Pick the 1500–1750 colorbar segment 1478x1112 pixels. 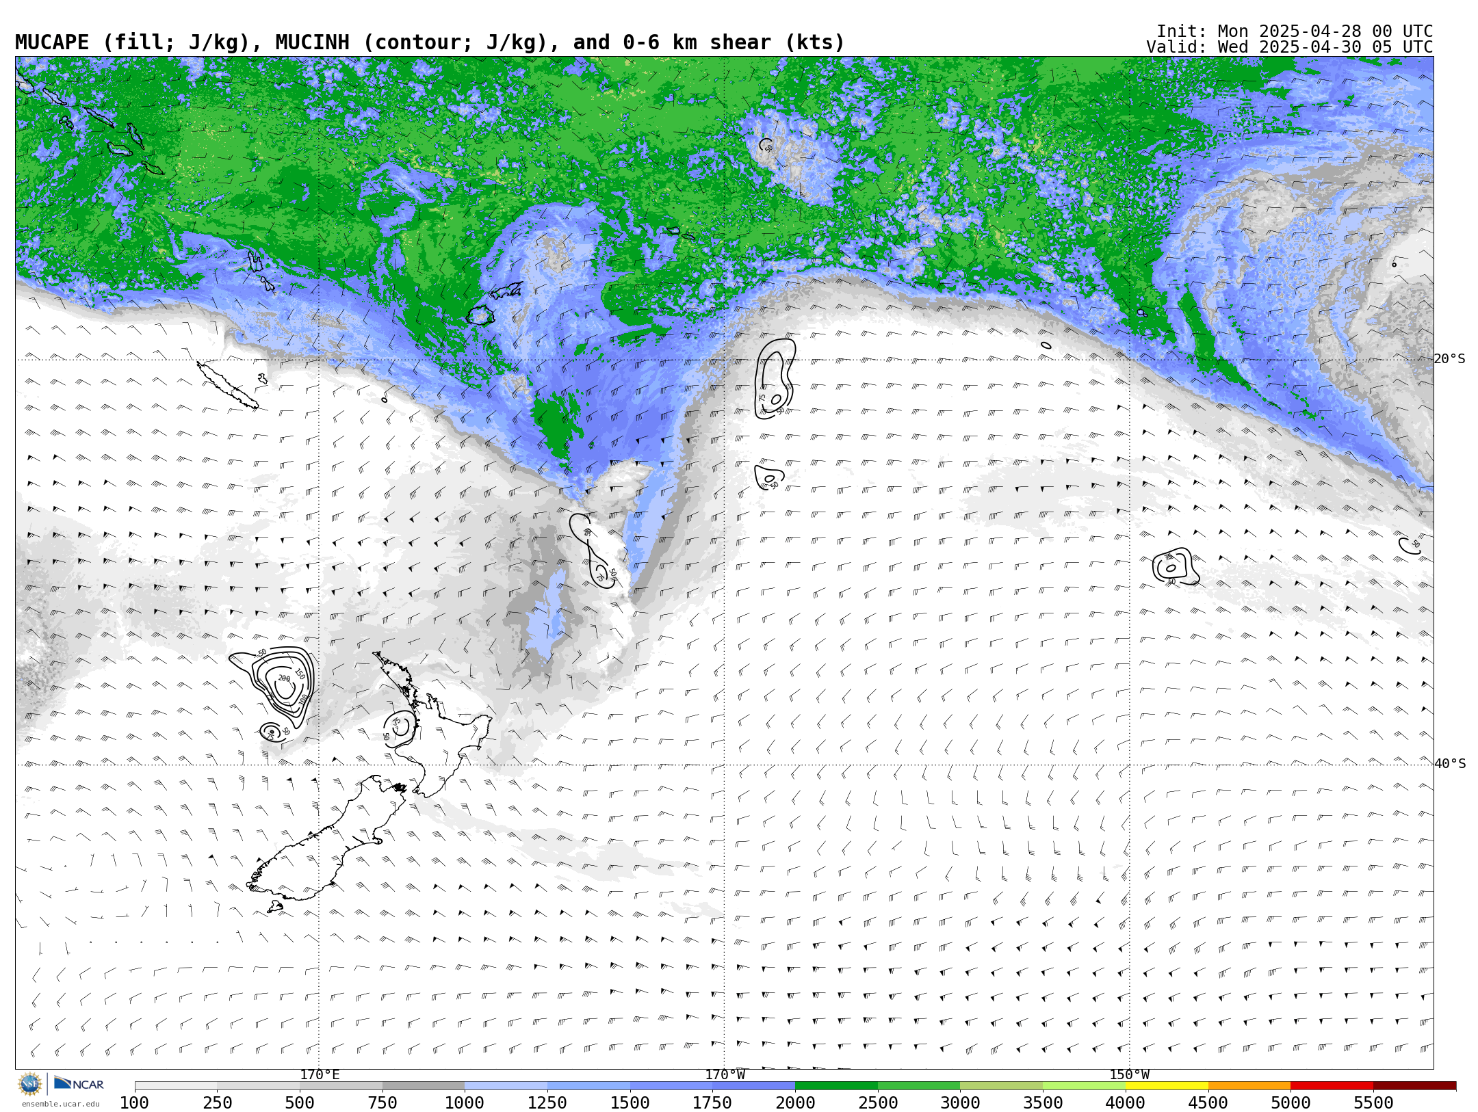[x=671, y=1086]
